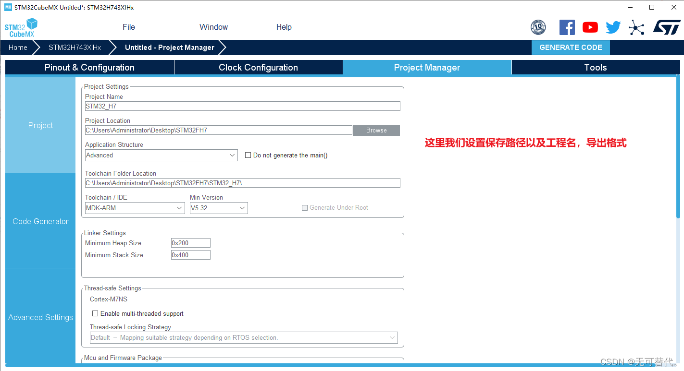The height and width of the screenshot is (371, 684).
Task: Toggle Generate Under Root checkbox
Action: point(305,208)
